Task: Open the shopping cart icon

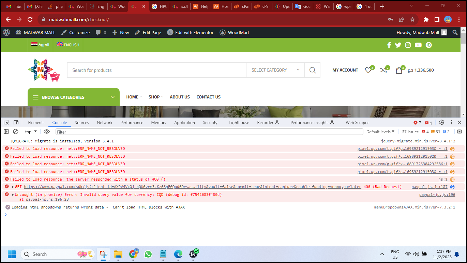Action: click(399, 70)
